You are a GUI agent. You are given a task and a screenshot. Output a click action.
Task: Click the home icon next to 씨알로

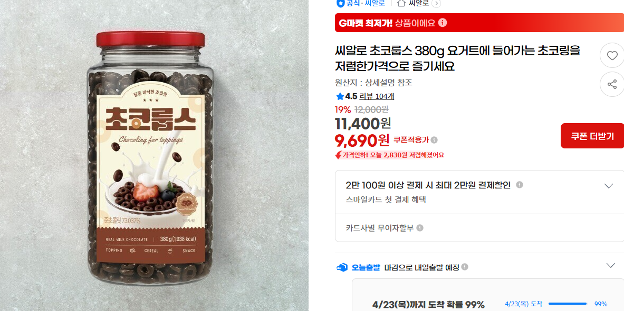(x=401, y=3)
